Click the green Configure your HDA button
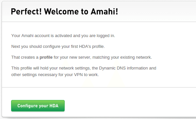Screen dimensions: 196x119 pyautogui.click(x=38, y=106)
